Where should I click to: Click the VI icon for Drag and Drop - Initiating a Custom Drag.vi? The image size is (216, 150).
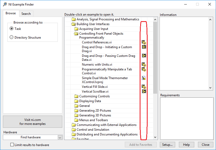(x=144, y=47)
